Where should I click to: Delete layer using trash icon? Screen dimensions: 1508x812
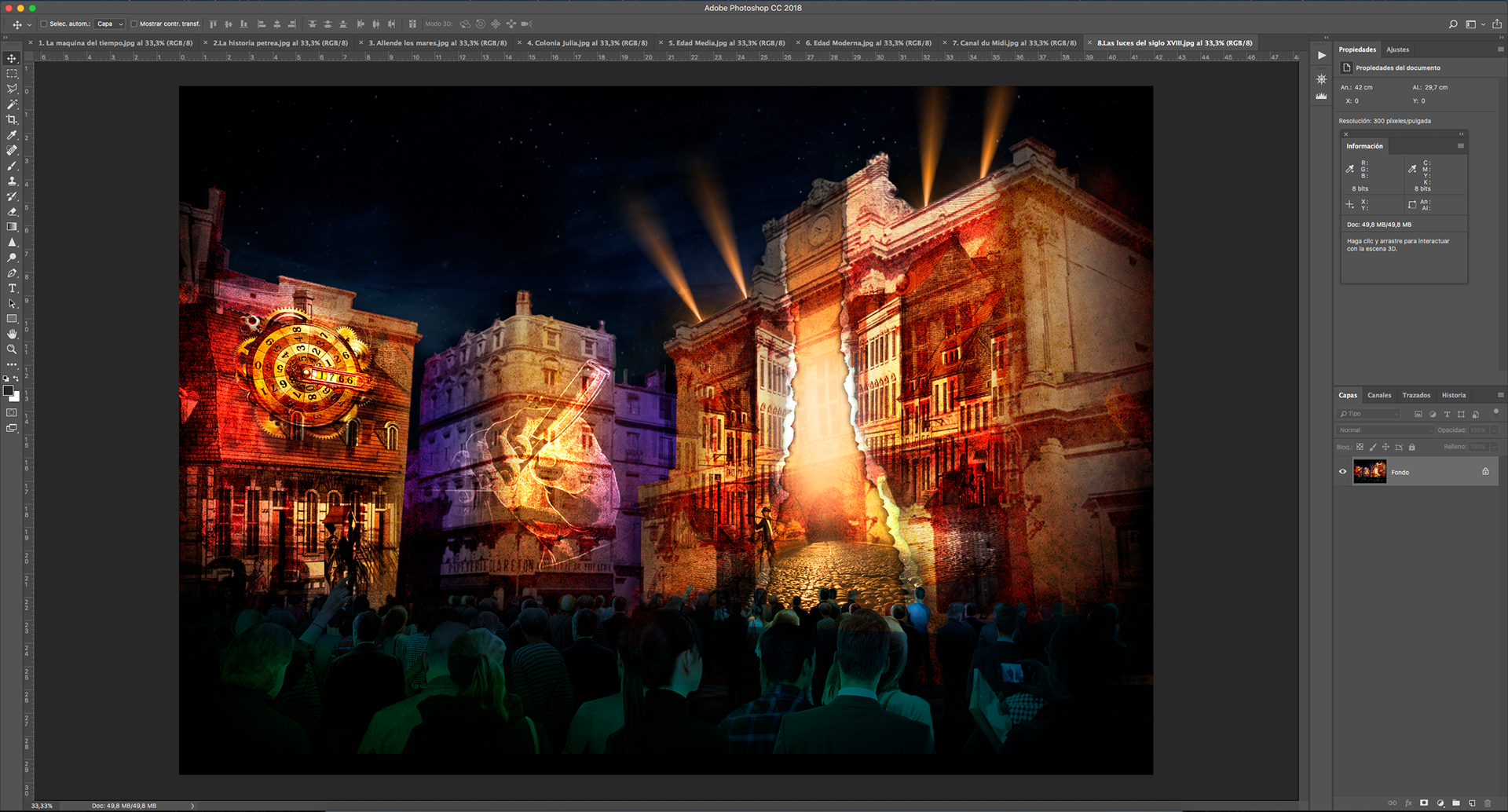[1488, 803]
